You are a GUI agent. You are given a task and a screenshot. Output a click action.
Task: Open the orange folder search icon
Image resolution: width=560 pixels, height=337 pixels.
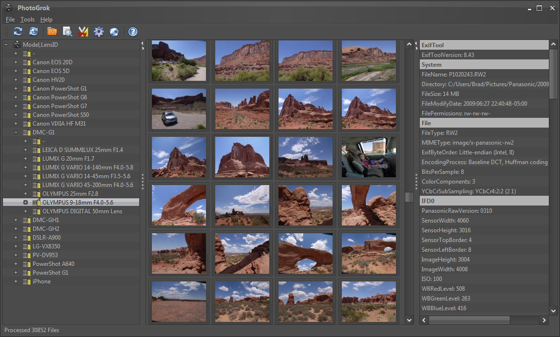pyautogui.click(x=52, y=32)
